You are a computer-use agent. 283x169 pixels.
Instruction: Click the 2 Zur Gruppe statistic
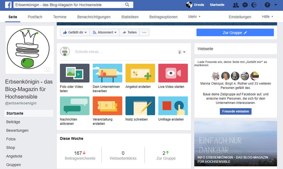166,155
